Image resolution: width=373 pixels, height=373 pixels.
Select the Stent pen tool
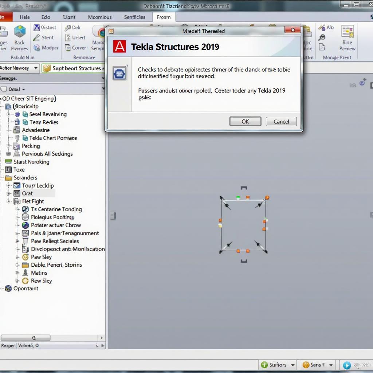click(37, 38)
